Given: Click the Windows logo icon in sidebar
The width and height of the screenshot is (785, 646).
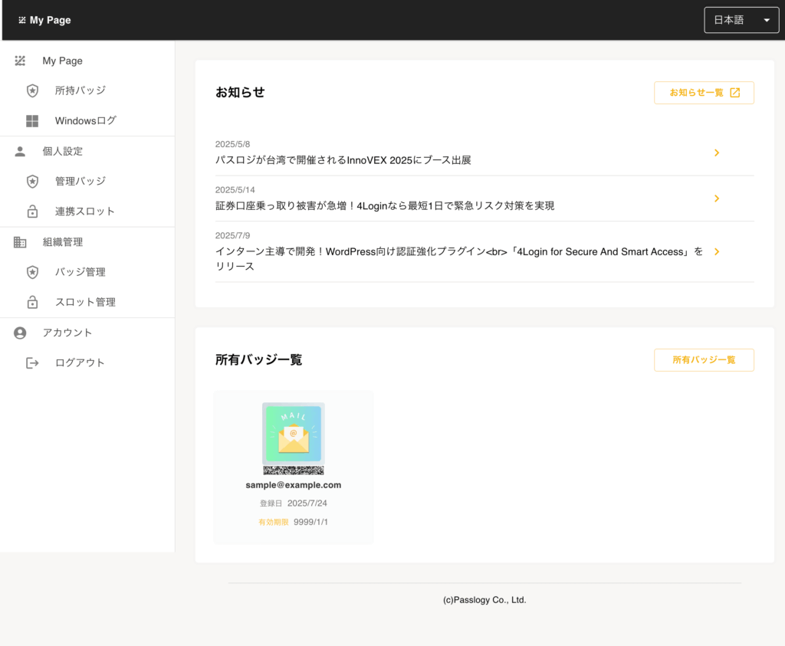Looking at the screenshot, I should (32, 121).
